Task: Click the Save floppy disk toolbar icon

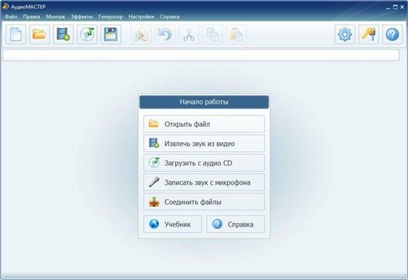Action: [111, 35]
